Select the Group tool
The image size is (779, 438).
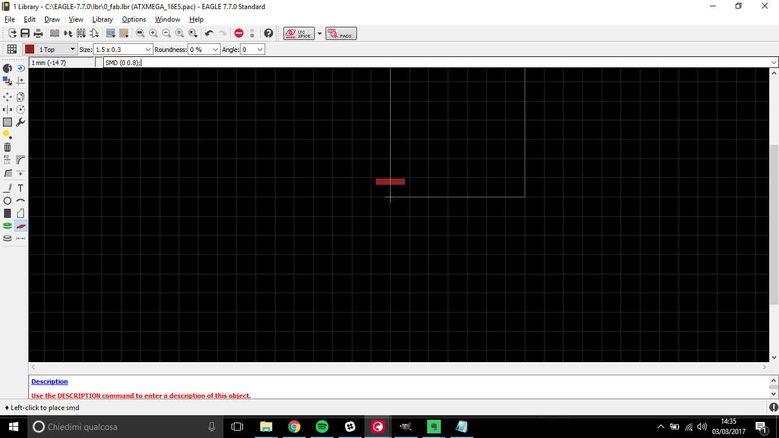click(x=7, y=122)
